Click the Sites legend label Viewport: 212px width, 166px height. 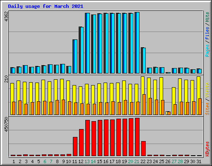coord(207,109)
